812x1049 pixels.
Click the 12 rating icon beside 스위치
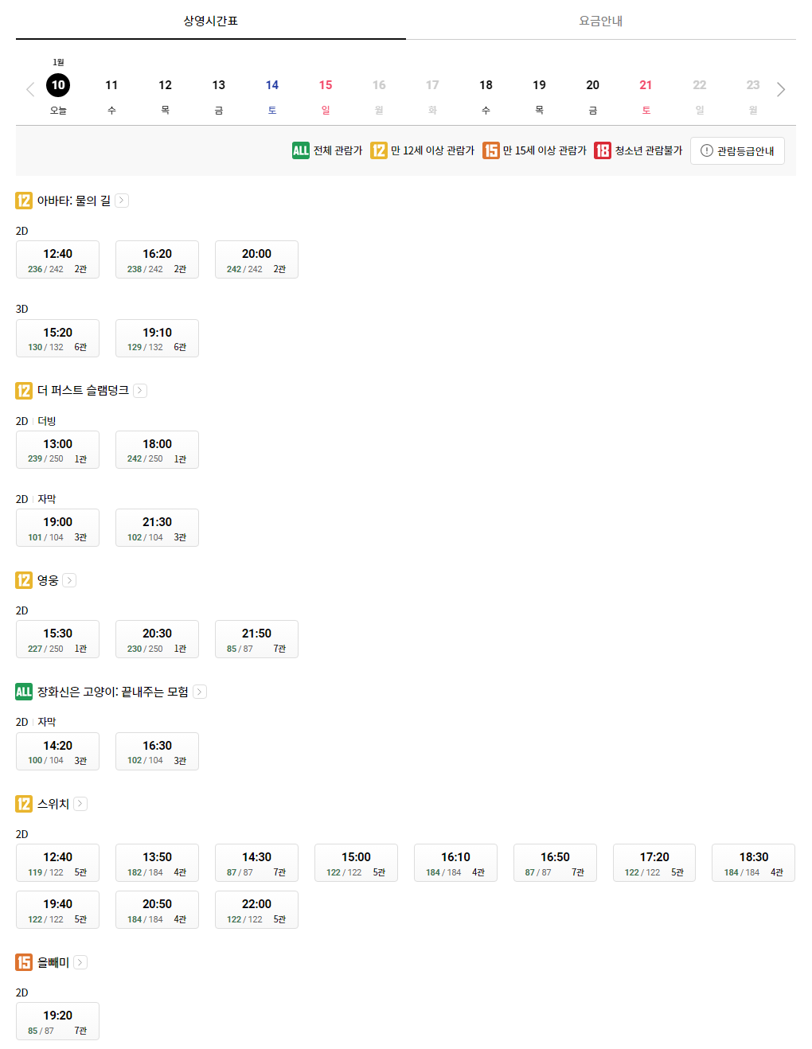pyautogui.click(x=24, y=804)
